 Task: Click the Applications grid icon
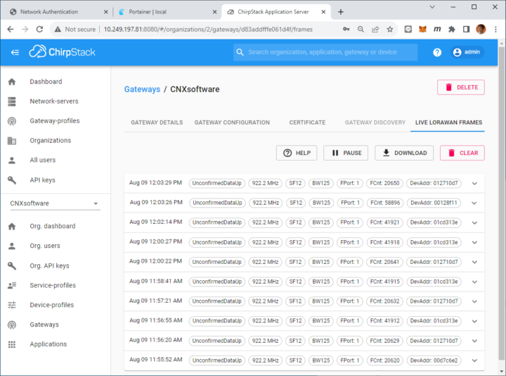coord(12,344)
